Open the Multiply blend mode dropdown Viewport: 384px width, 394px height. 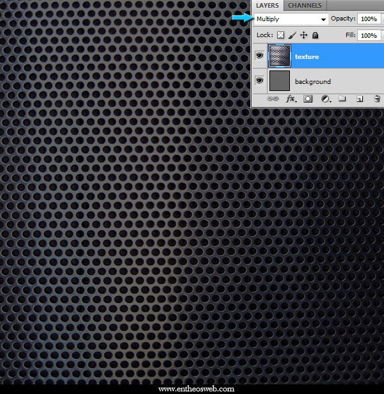(x=291, y=19)
